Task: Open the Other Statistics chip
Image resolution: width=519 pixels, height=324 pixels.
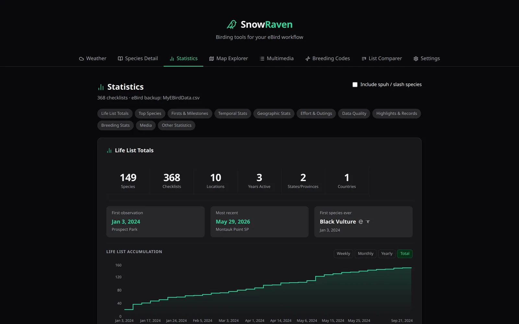Action: point(177,125)
